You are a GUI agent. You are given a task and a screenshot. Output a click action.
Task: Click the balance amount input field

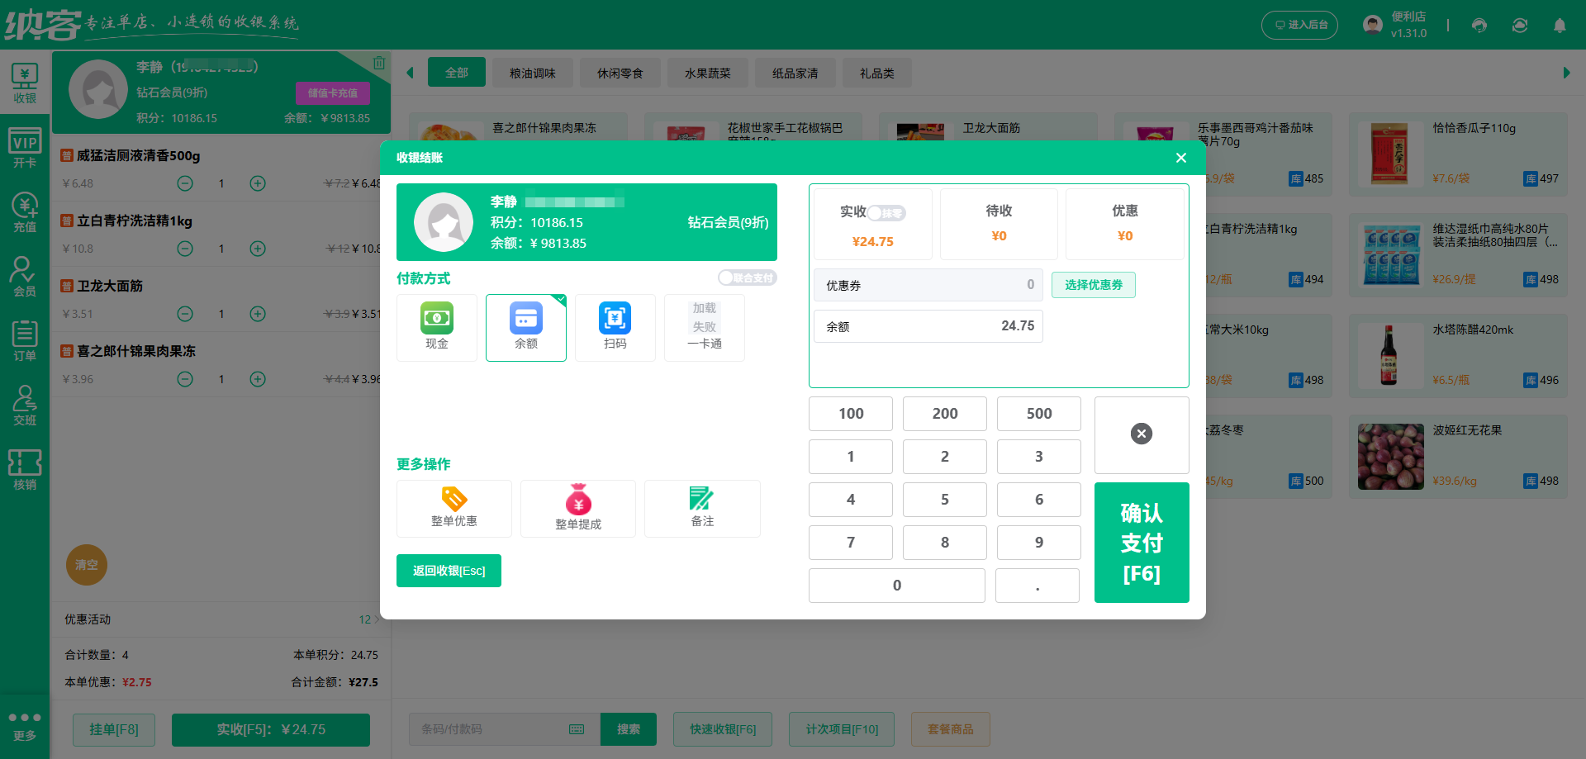point(928,326)
